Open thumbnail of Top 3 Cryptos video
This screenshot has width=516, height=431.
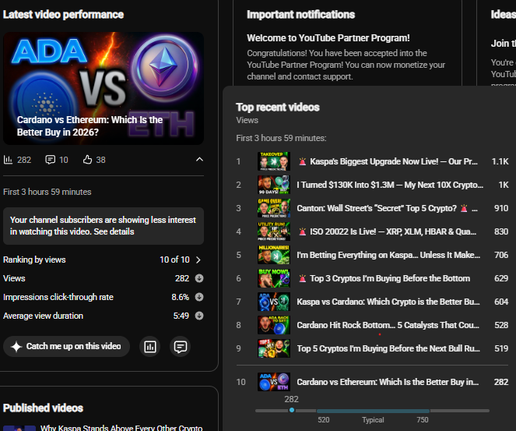coord(273,278)
